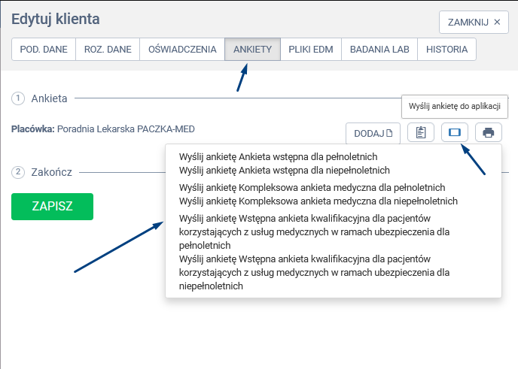Viewport: 518px width, 369px height.
Task: Click step 1 Ankieta circle marker
Action: [x=18, y=98]
